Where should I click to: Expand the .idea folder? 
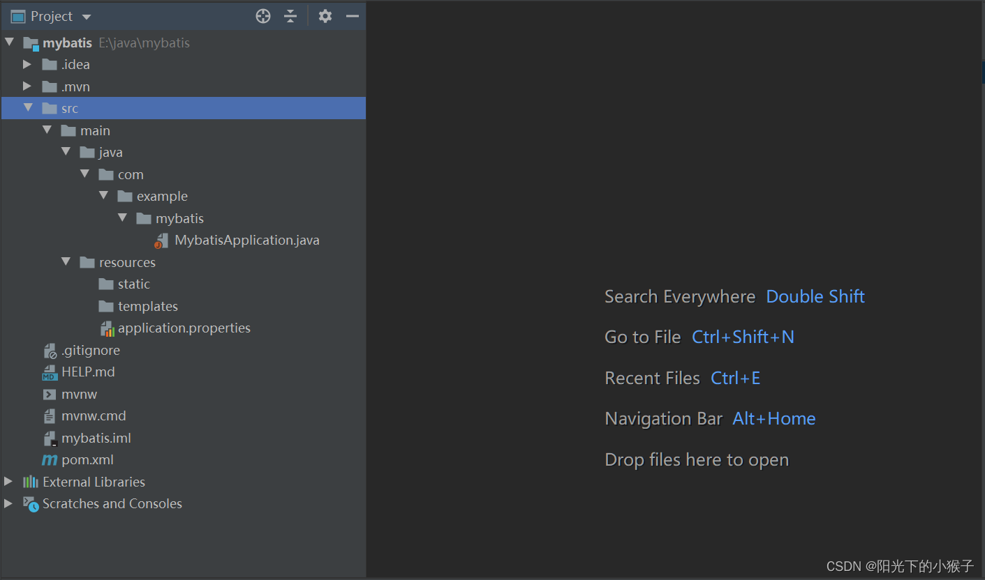click(27, 65)
